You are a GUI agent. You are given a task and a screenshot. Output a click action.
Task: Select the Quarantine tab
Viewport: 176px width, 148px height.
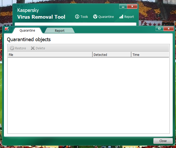click(27, 30)
